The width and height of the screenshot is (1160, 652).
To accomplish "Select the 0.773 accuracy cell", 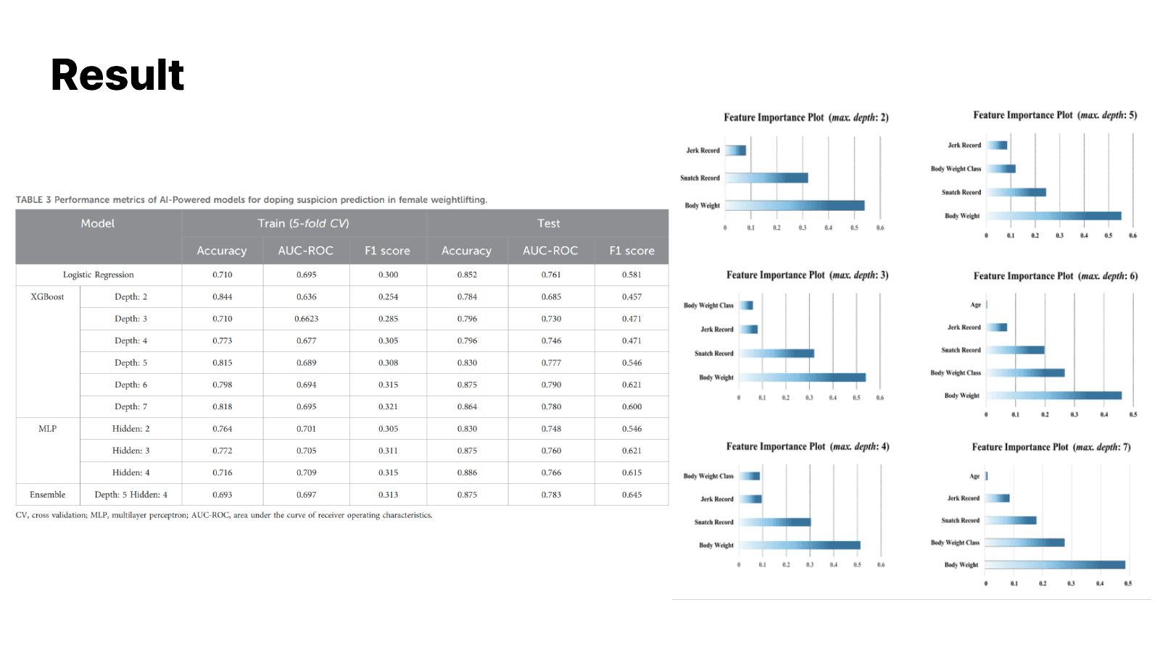I will point(222,340).
